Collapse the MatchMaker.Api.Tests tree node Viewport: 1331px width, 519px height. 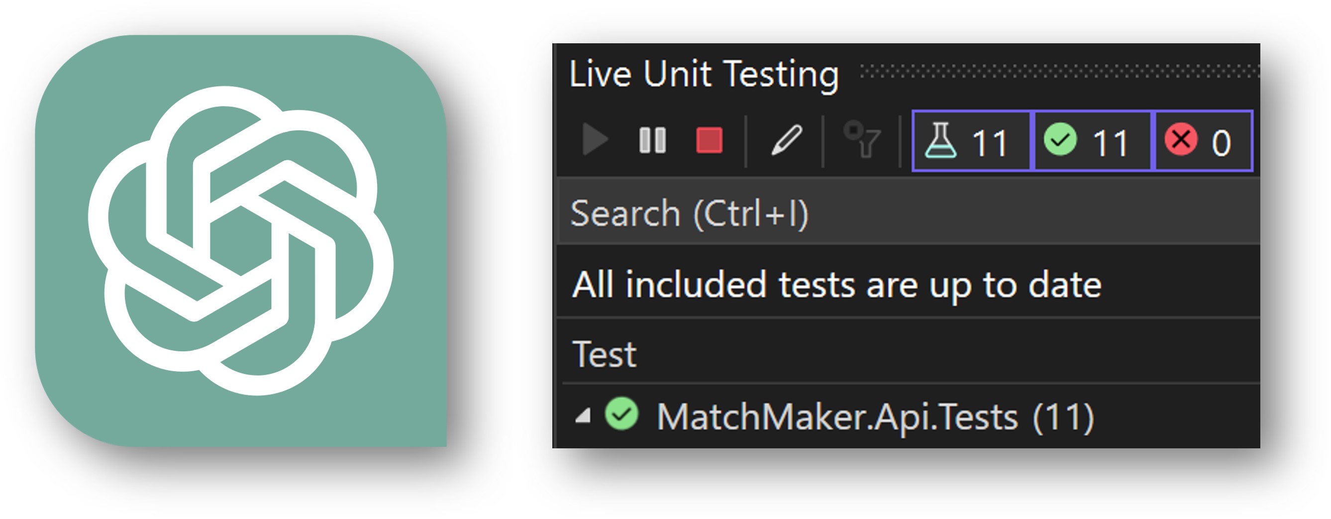coord(583,415)
